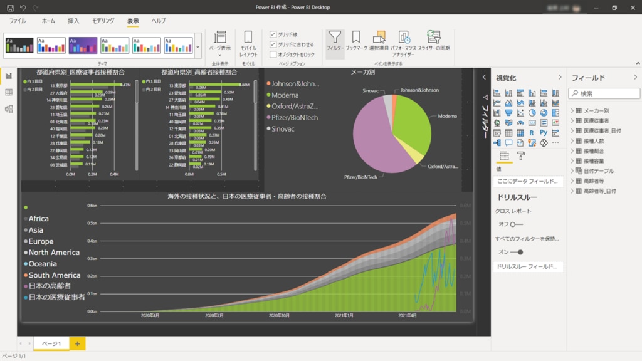
Task: Select the table visual icon
Action: pyautogui.click(x=508, y=133)
